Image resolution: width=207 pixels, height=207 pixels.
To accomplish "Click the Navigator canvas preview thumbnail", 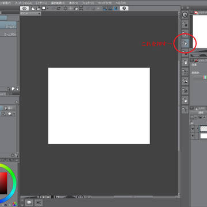I will 200,31.
